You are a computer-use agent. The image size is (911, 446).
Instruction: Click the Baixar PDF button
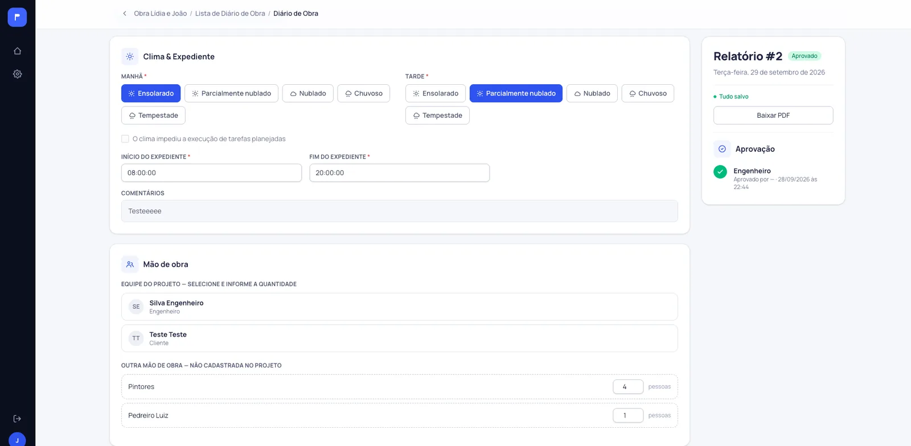773,115
